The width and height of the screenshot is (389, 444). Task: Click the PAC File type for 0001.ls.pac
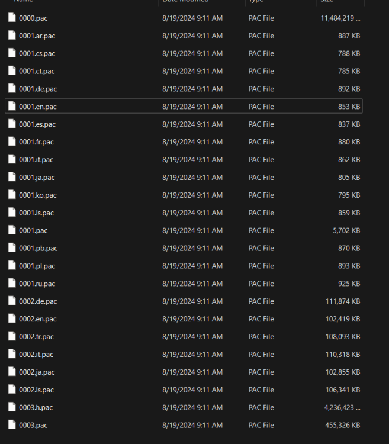coord(261,213)
